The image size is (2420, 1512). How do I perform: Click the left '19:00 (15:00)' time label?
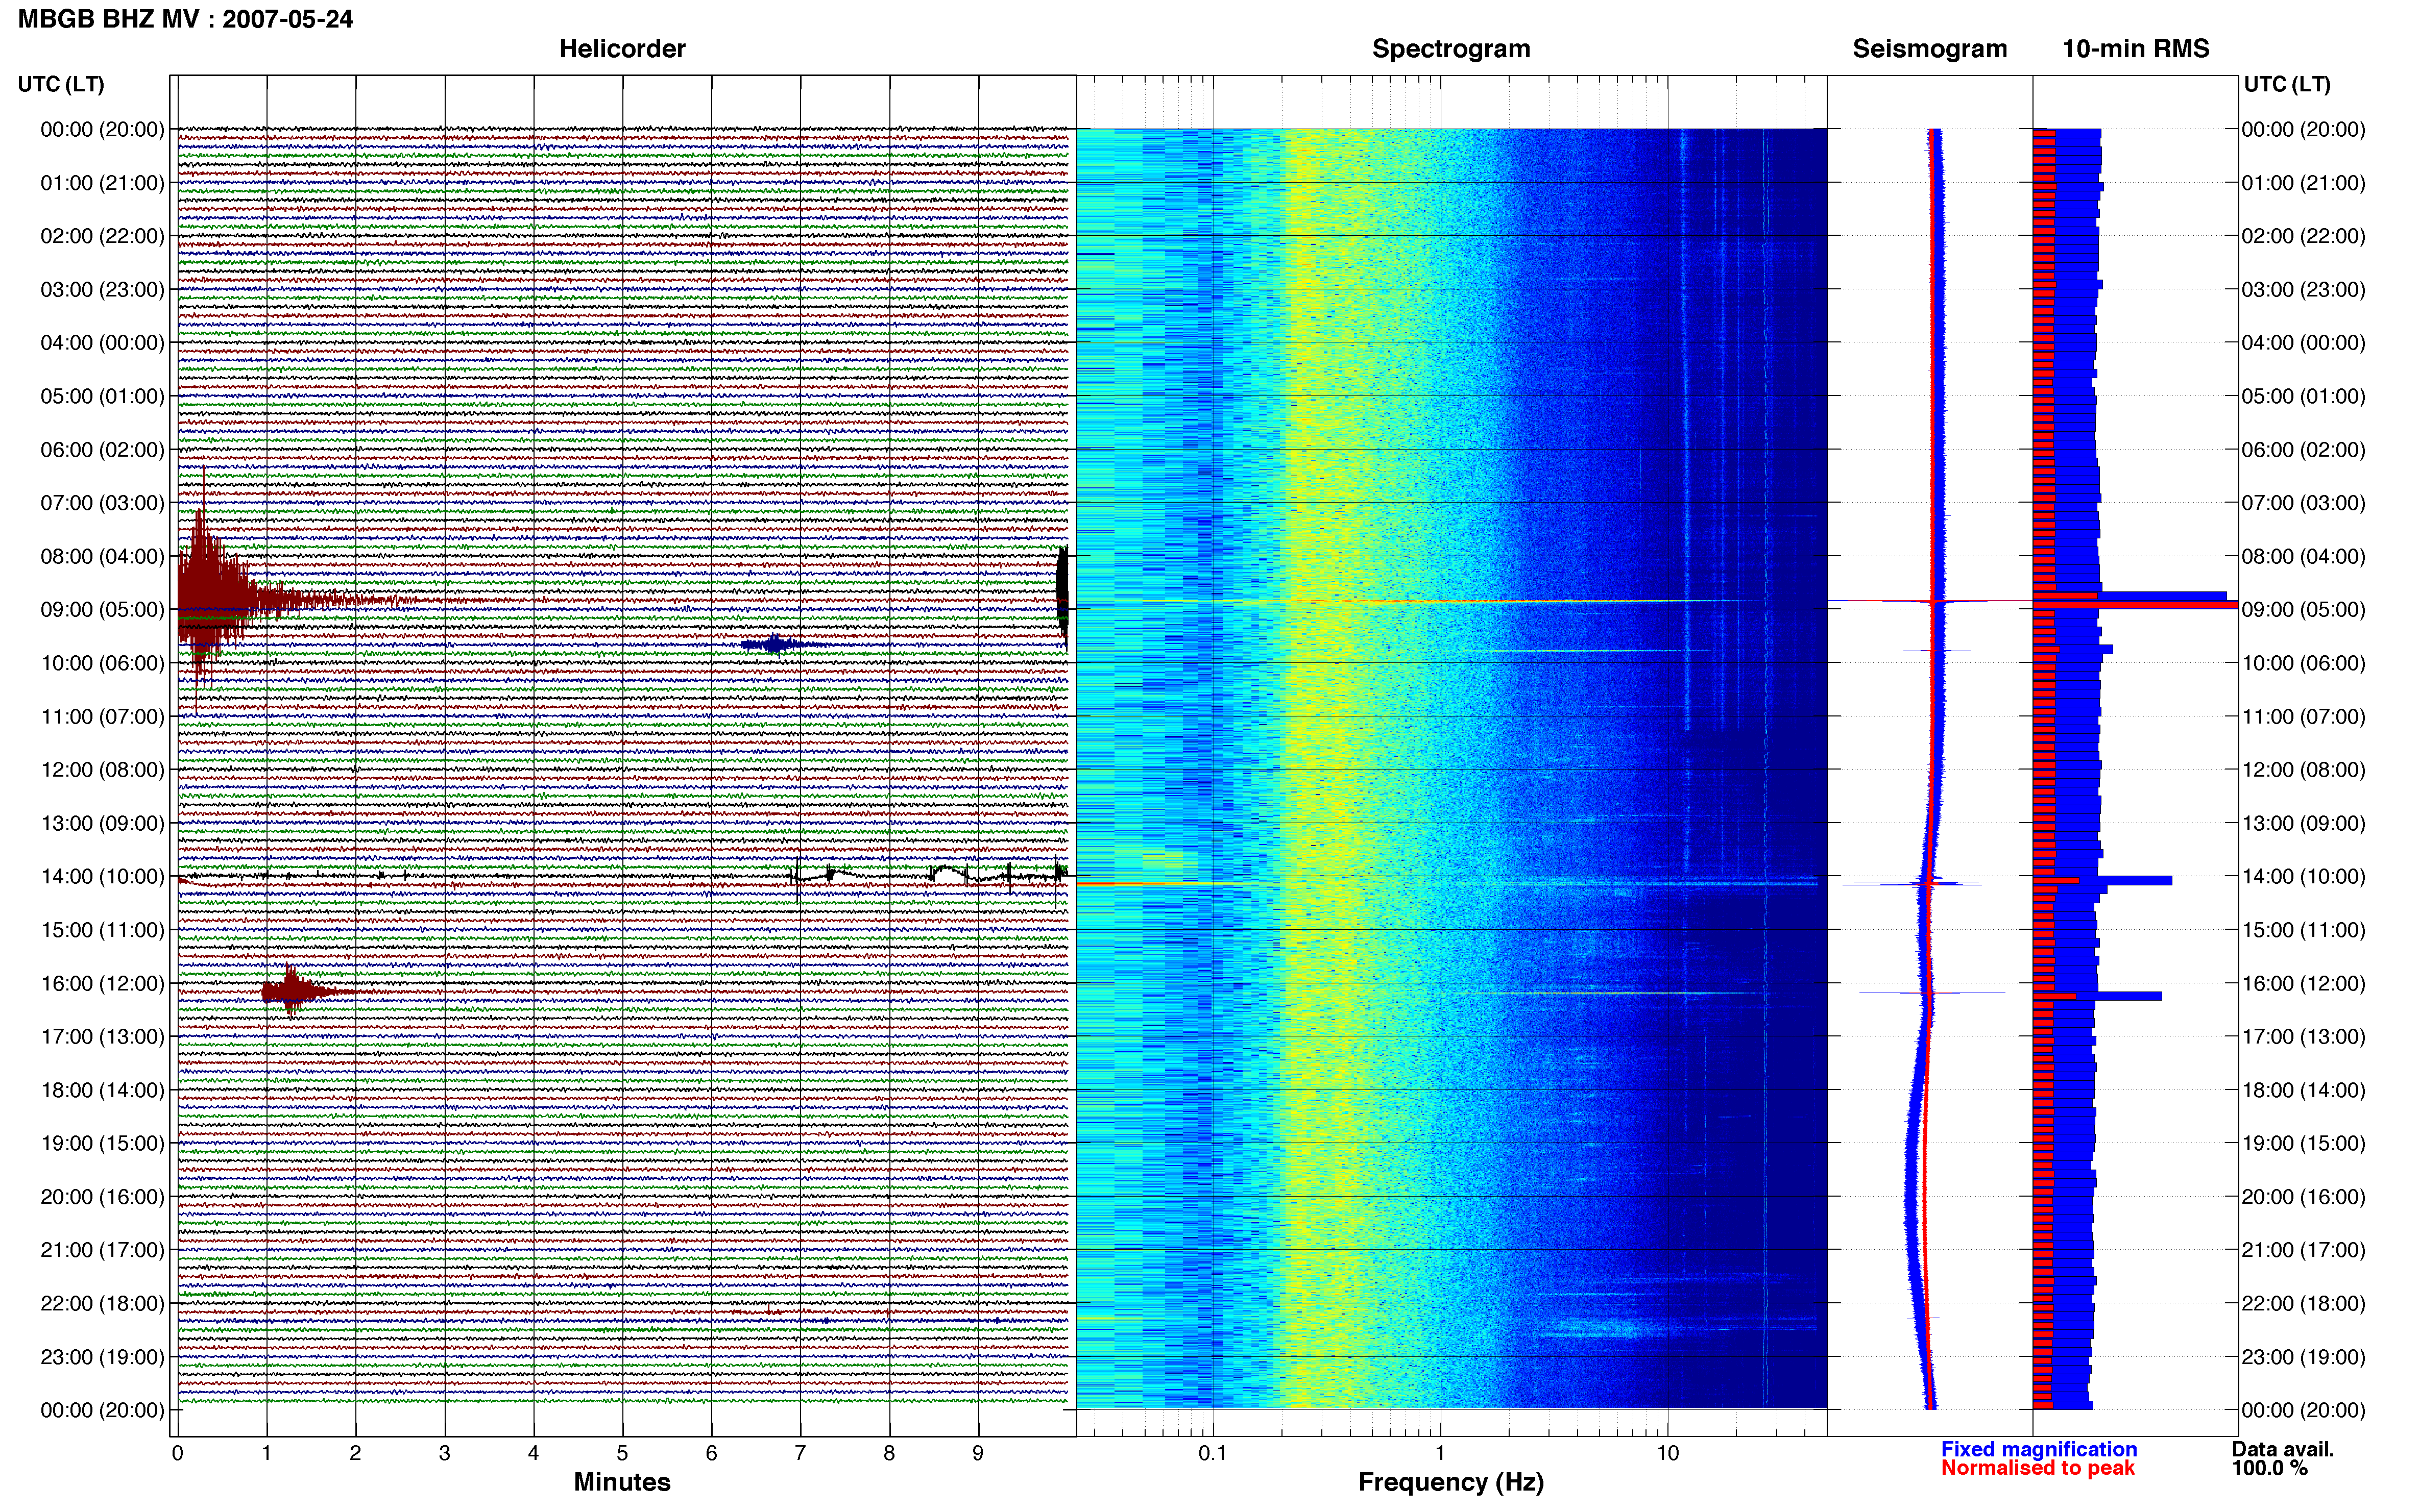click(102, 1143)
